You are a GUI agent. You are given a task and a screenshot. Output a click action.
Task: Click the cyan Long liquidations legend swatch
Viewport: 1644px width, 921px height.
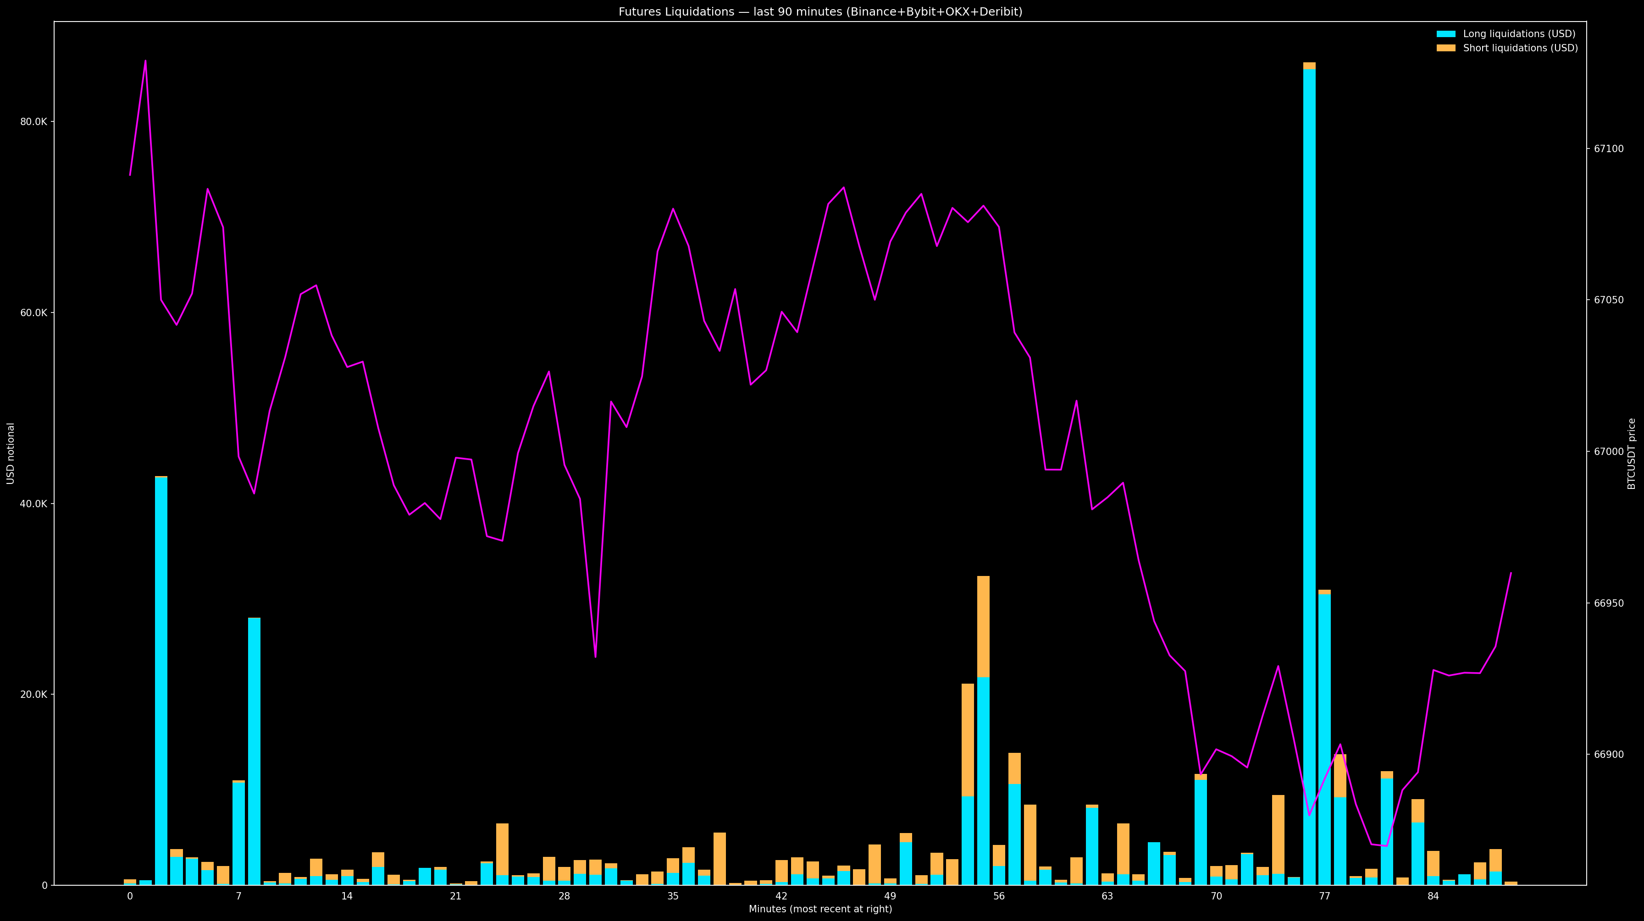1445,34
